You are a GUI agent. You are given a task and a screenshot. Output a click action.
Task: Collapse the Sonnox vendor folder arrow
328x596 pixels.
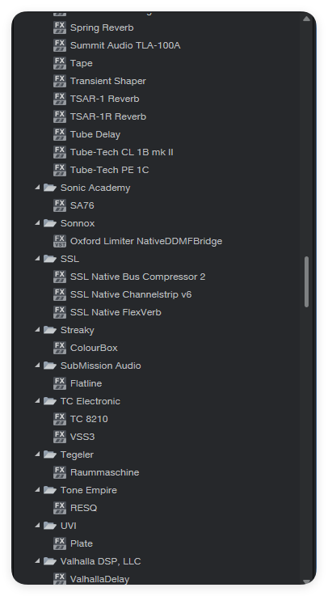(x=37, y=222)
